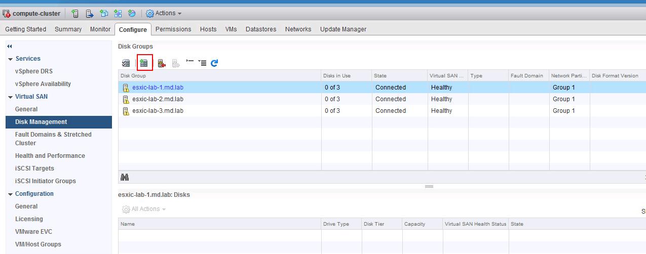Screen dimensions: 646x254
Task: Sort by Disk Group column header
Action: tap(220, 76)
